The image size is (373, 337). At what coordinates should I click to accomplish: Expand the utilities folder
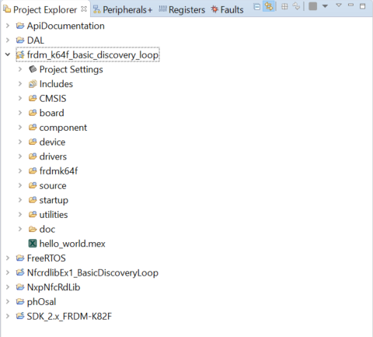coord(20,215)
